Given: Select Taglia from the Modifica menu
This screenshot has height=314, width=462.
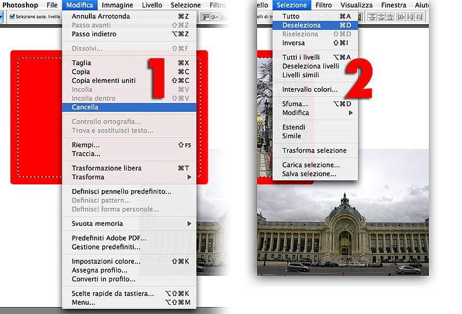Looking at the screenshot, I should tap(129, 63).
